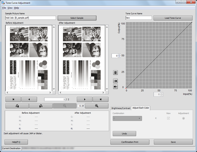Open the Combination dropdown
This screenshot has width=197, height=152.
pos(127,118)
